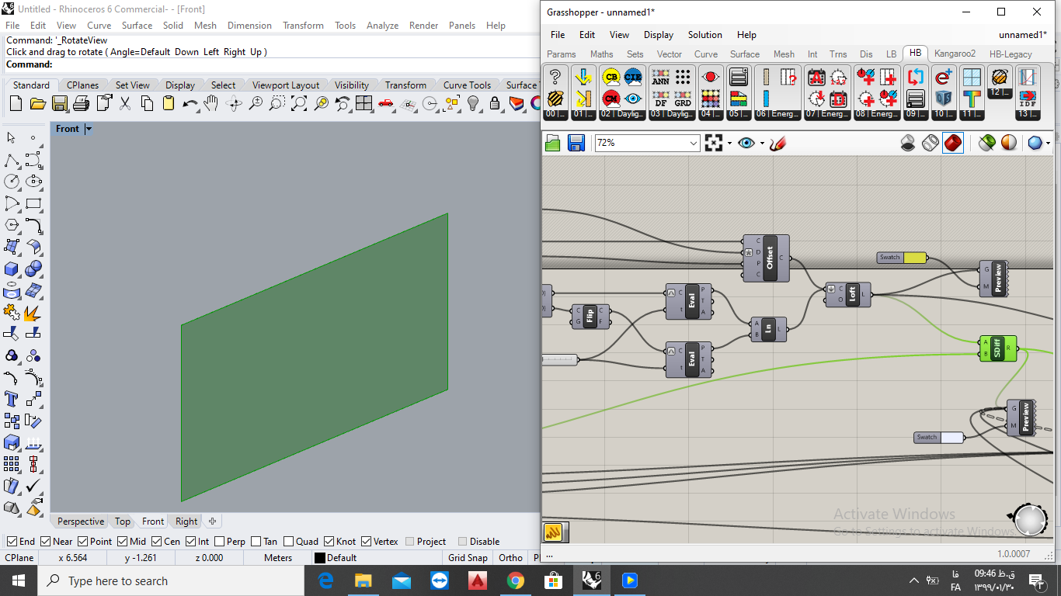Screen dimensions: 1061x596
Task: Click the Grasshopper Save file icon
Action: [x=576, y=143]
